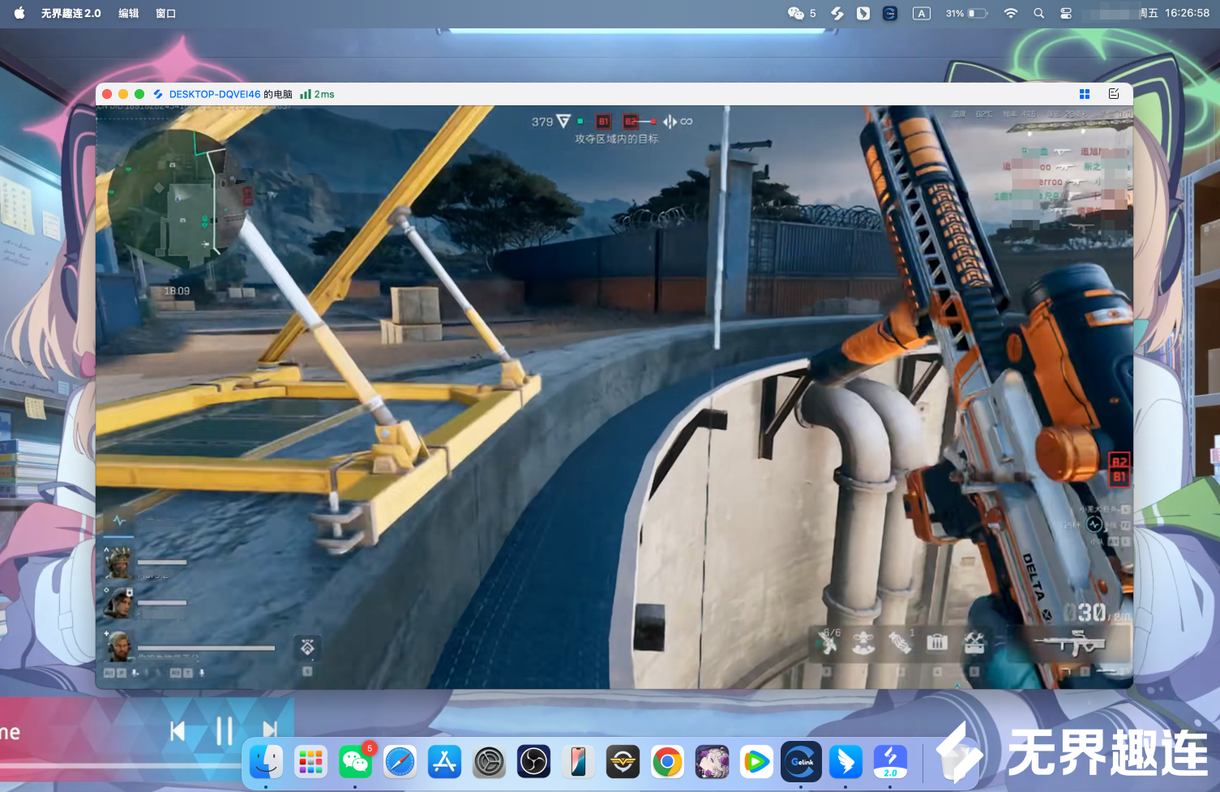Click the 攻夺区域内的目标 objective text
Screen dimensions: 1220x792
[617, 139]
